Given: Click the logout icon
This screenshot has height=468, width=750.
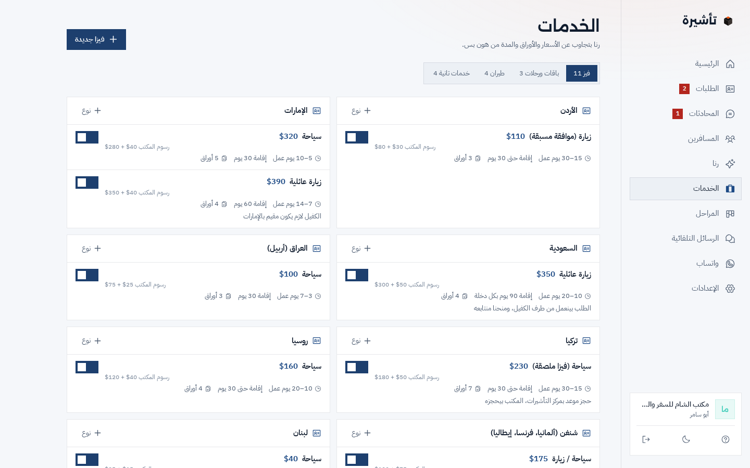Looking at the screenshot, I should [646, 439].
